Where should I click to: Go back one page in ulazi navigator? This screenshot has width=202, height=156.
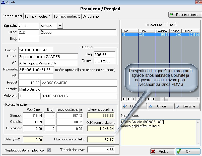(x=129, y=99)
